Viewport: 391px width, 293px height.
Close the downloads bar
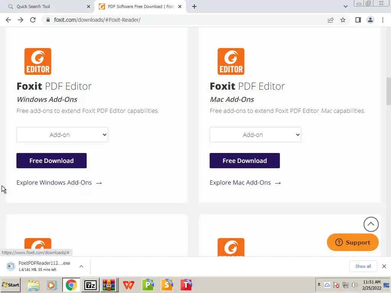pyautogui.click(x=384, y=266)
